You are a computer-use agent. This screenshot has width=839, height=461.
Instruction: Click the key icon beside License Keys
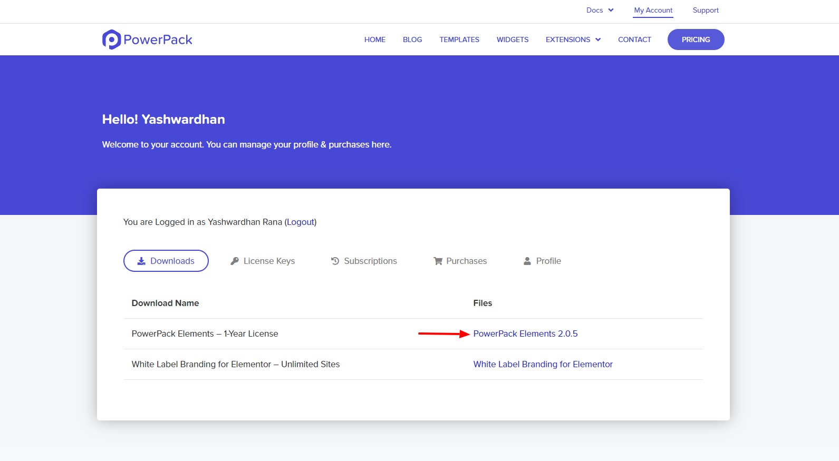[x=235, y=261]
